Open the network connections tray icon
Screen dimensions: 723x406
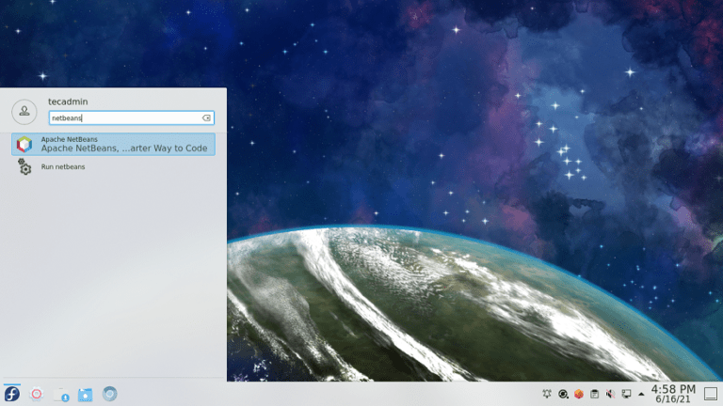[x=627, y=394]
